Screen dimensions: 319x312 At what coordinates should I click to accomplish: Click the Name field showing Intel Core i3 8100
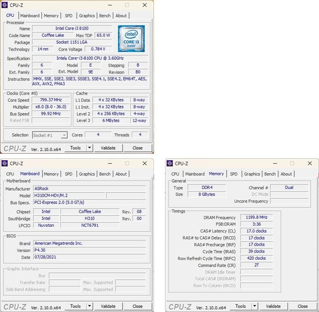click(x=72, y=28)
